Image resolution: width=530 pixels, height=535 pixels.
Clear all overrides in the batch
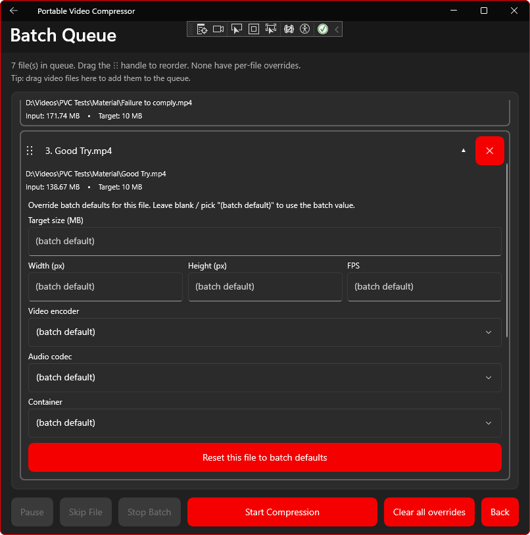(429, 512)
